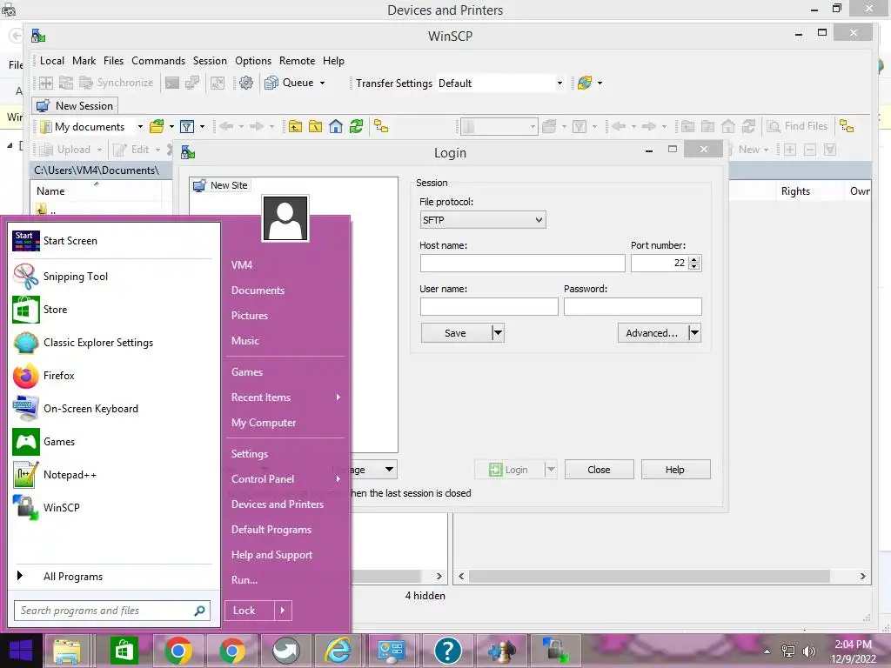891x668 pixels.
Task: Open File Explorer from the taskbar
Action: tap(66, 651)
